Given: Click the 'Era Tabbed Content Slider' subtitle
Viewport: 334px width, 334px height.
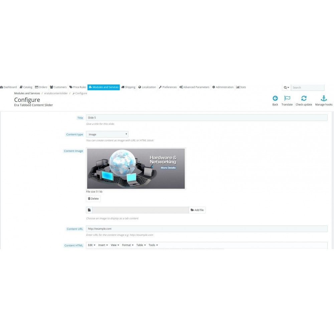Looking at the screenshot, I should 33,105.
